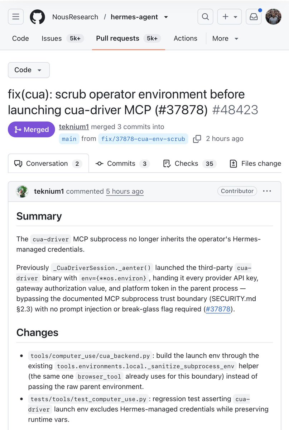This screenshot has width=289, height=430.
Task: Open the notifications inbox icon
Action: pyautogui.click(x=254, y=17)
